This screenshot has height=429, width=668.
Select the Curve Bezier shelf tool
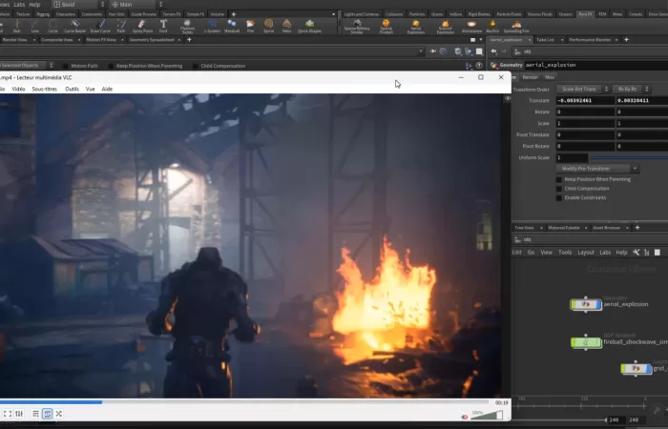[x=74, y=26]
